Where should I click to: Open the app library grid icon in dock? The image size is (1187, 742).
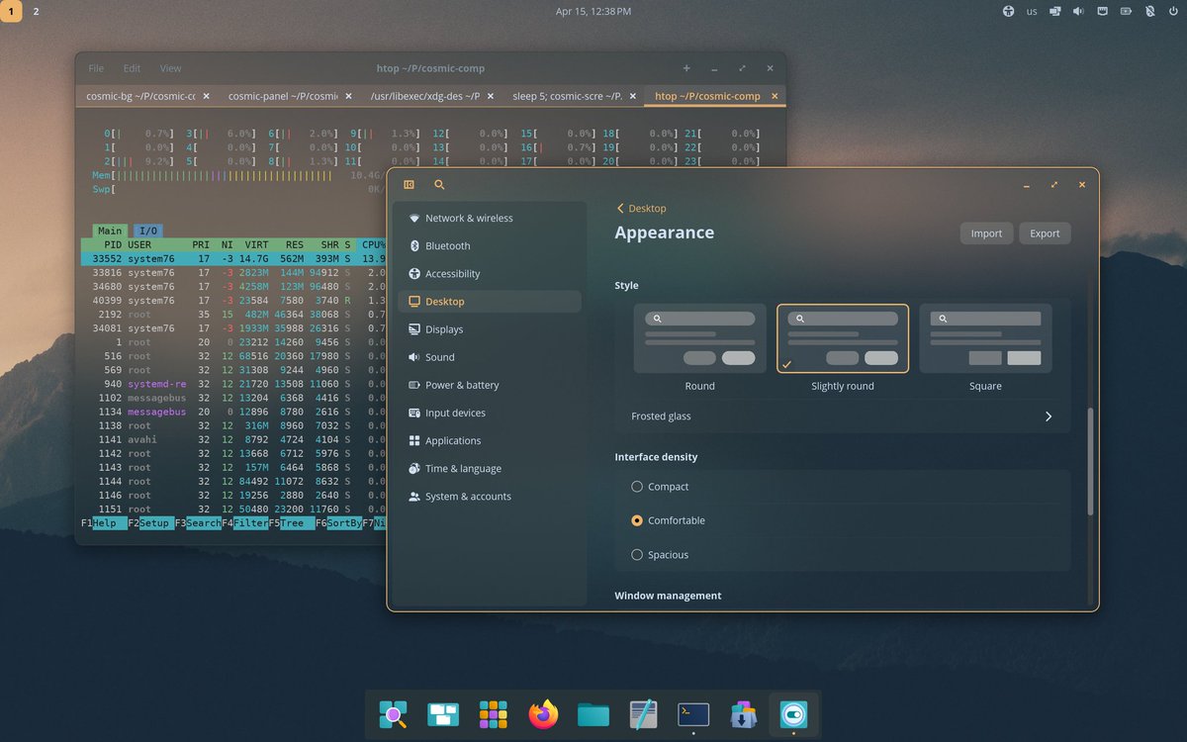pyautogui.click(x=493, y=714)
